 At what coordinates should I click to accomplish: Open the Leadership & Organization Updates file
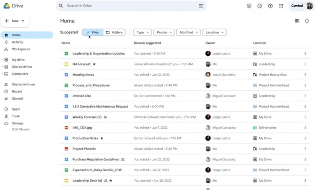coord(98,54)
